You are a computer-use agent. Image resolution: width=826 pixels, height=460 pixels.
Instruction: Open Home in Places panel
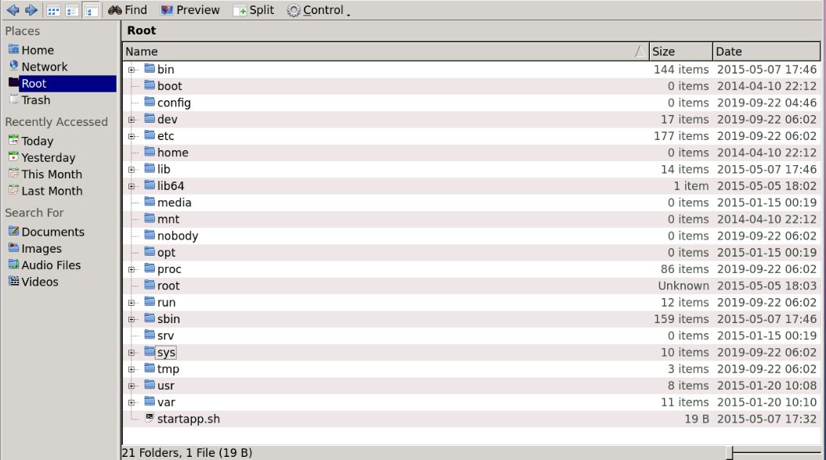[37, 50]
